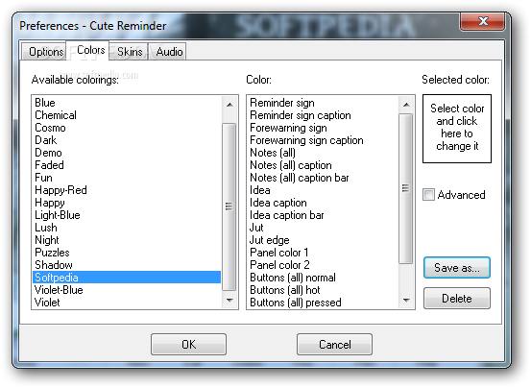Click the Selected color box to change color
The height and width of the screenshot is (388, 531).
pos(457,129)
